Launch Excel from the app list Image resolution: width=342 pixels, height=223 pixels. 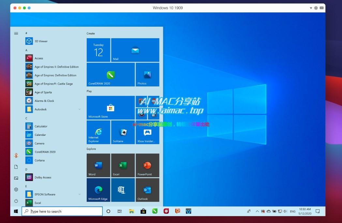pyautogui.click(x=52, y=203)
